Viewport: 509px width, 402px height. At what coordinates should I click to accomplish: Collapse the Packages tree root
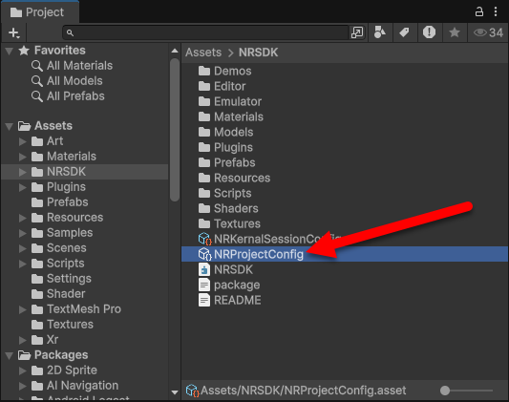tap(10, 355)
